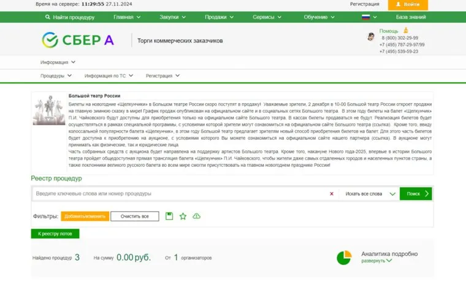Click the save filter floppy disk icon
Viewport: 466px width, 281px height.
(x=169, y=216)
